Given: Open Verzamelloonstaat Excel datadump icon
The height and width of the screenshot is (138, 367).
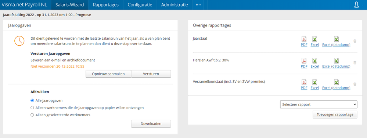Looking at the screenshot, I should point(337,82).
